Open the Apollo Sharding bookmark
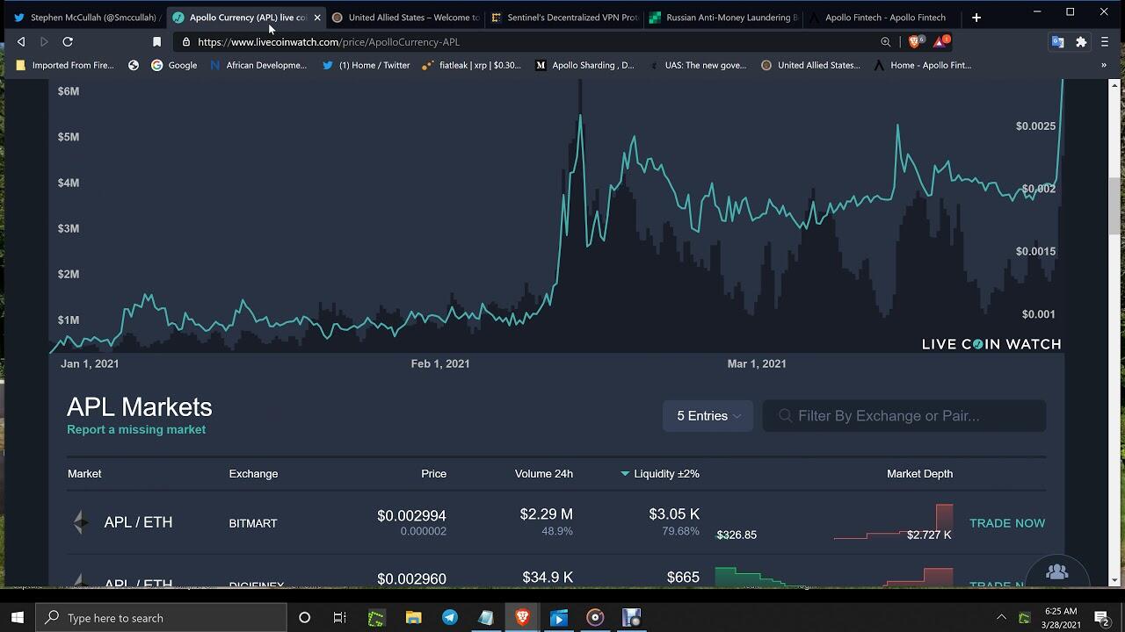 [x=584, y=65]
